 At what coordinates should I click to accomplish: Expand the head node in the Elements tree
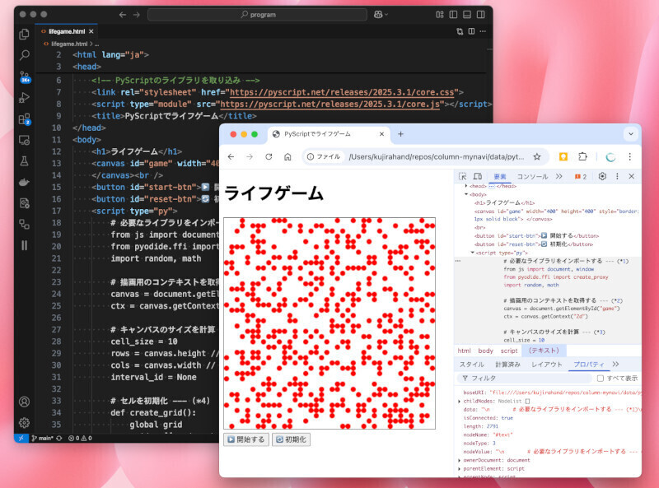466,184
